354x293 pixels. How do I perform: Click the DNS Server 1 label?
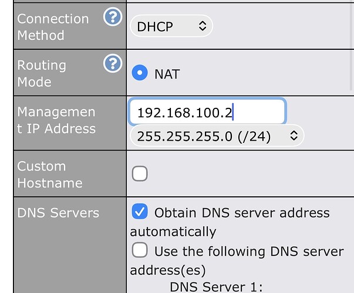click(x=215, y=287)
